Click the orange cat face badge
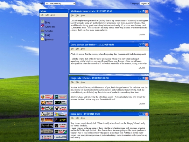This screenshot has height=142, width=189. 47,102
